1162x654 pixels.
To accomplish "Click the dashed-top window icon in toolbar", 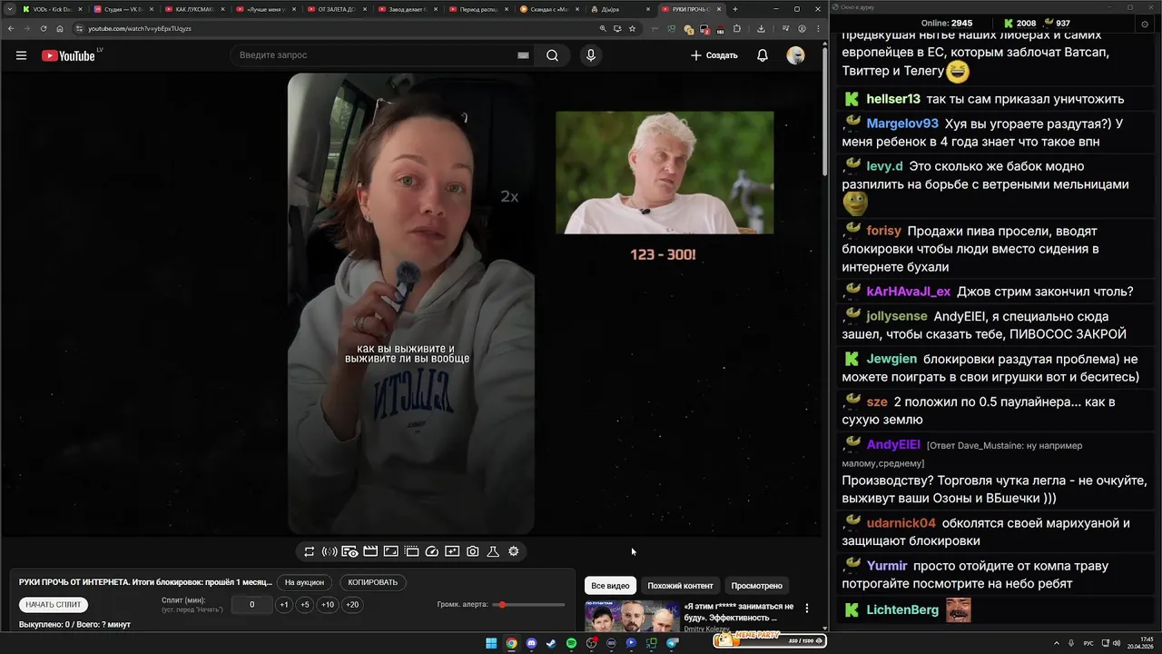I will tap(411, 551).
